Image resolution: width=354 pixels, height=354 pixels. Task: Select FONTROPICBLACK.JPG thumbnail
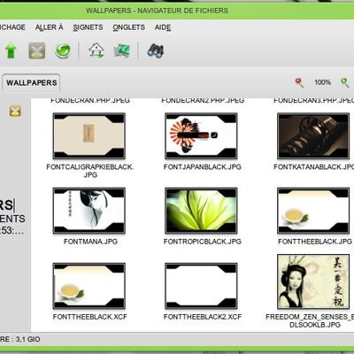click(x=201, y=211)
